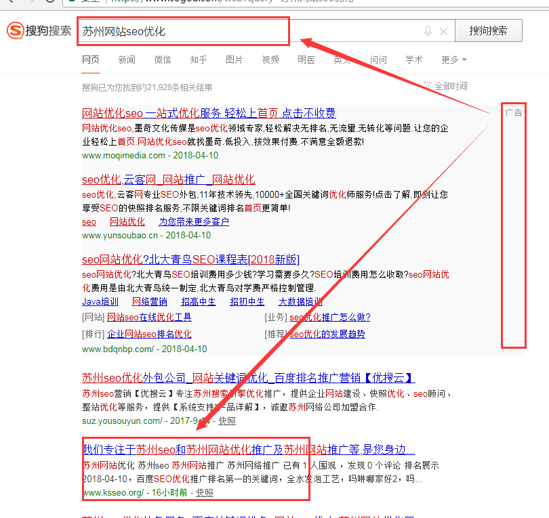The image size is (549, 518).
Task: Click the microphone voice search icon
Action: (428, 31)
